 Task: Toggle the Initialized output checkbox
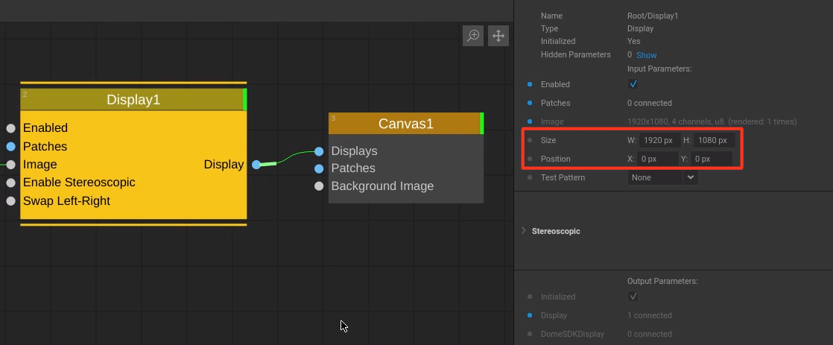pos(633,296)
